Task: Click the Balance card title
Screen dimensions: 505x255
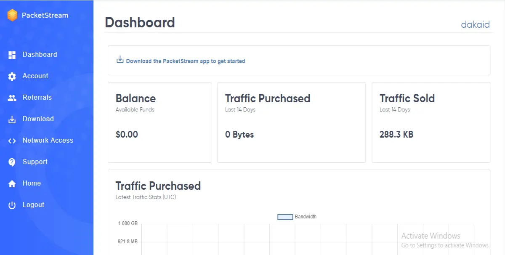Action: click(136, 98)
